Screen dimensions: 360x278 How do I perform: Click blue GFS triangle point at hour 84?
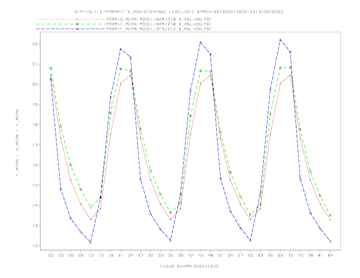[x=330, y=241]
